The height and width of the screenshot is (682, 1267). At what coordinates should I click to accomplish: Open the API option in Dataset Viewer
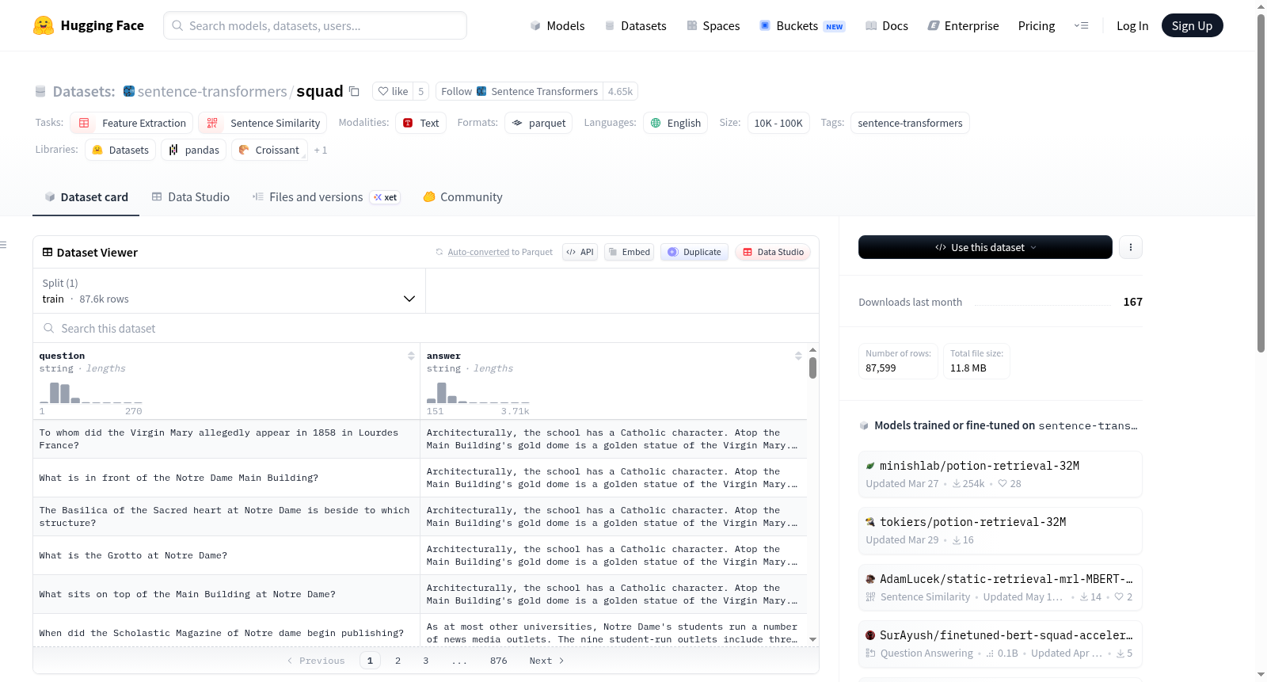[x=580, y=252]
